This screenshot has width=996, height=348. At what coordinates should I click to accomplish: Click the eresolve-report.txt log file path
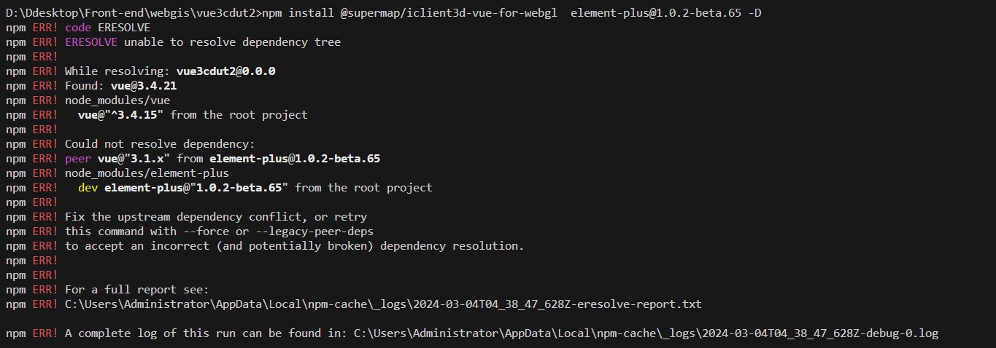(383, 304)
